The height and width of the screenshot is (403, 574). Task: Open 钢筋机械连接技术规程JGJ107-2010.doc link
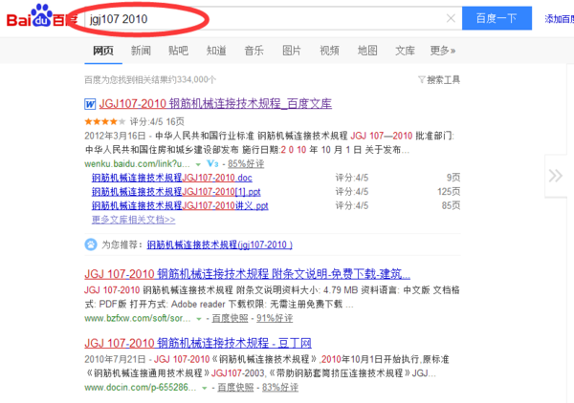(171, 178)
